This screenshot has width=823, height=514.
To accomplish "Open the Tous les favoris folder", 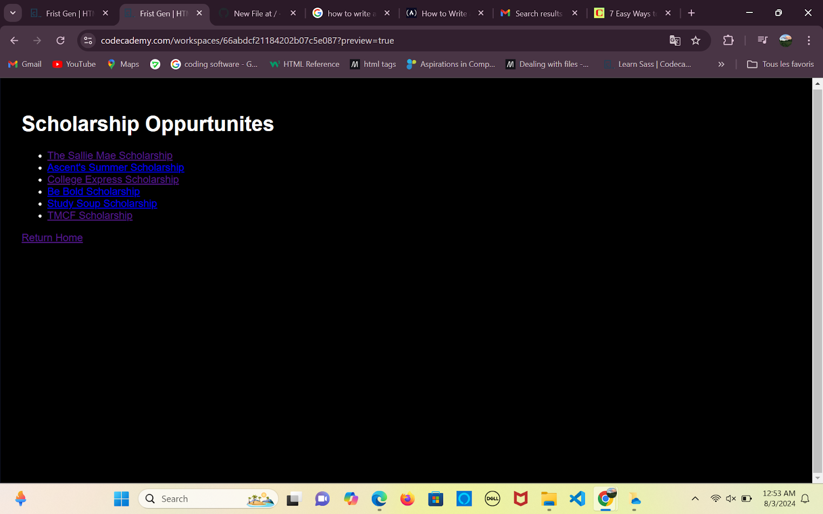I will [780, 64].
